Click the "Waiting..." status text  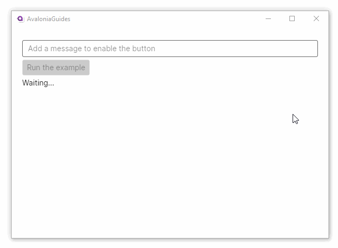coord(38,83)
